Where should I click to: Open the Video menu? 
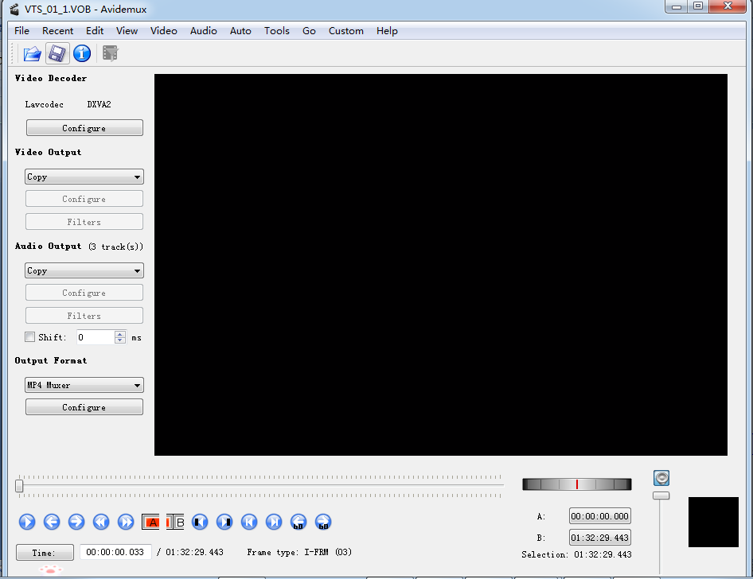click(164, 31)
